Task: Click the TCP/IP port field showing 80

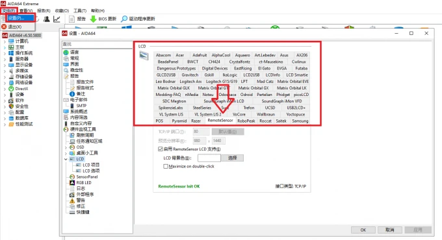Action: pyautogui.click(x=201, y=132)
